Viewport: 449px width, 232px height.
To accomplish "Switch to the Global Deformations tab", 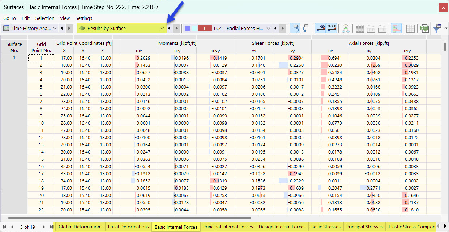I will [80, 227].
